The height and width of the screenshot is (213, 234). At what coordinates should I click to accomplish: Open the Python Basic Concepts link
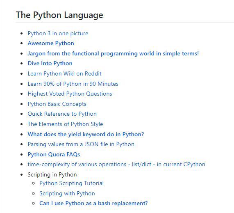tap(57, 104)
